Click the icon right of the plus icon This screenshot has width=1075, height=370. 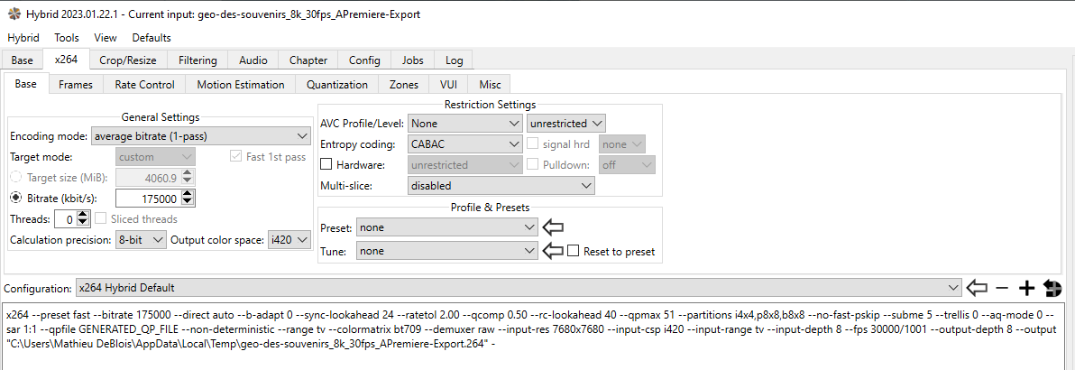click(x=1051, y=288)
